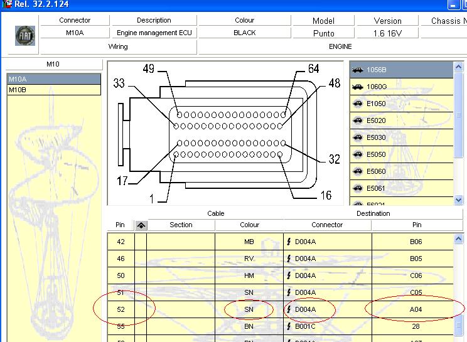Click the car icon beside E5030
Viewport: 467px width, 342px height.
click(x=357, y=137)
